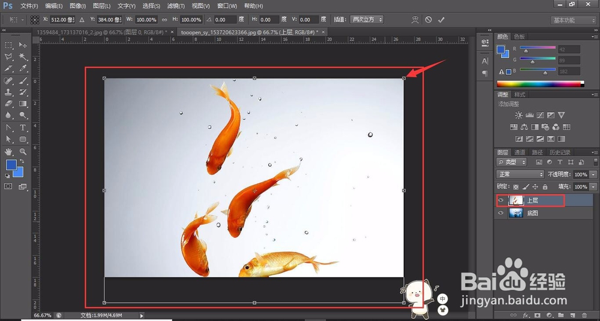Select the Zoom tool

(x=23, y=152)
